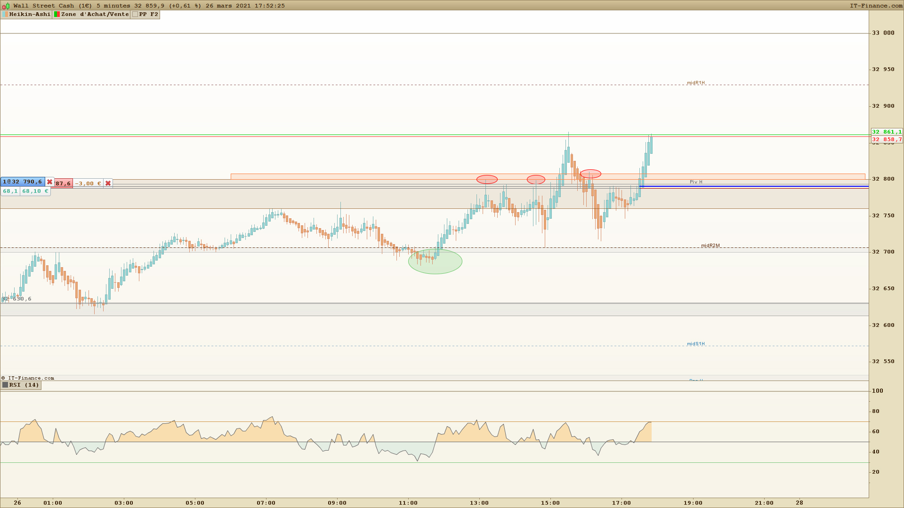This screenshot has width=904, height=508.
Task: Click the candlestick chart icon in title bar
Action: coord(6,6)
